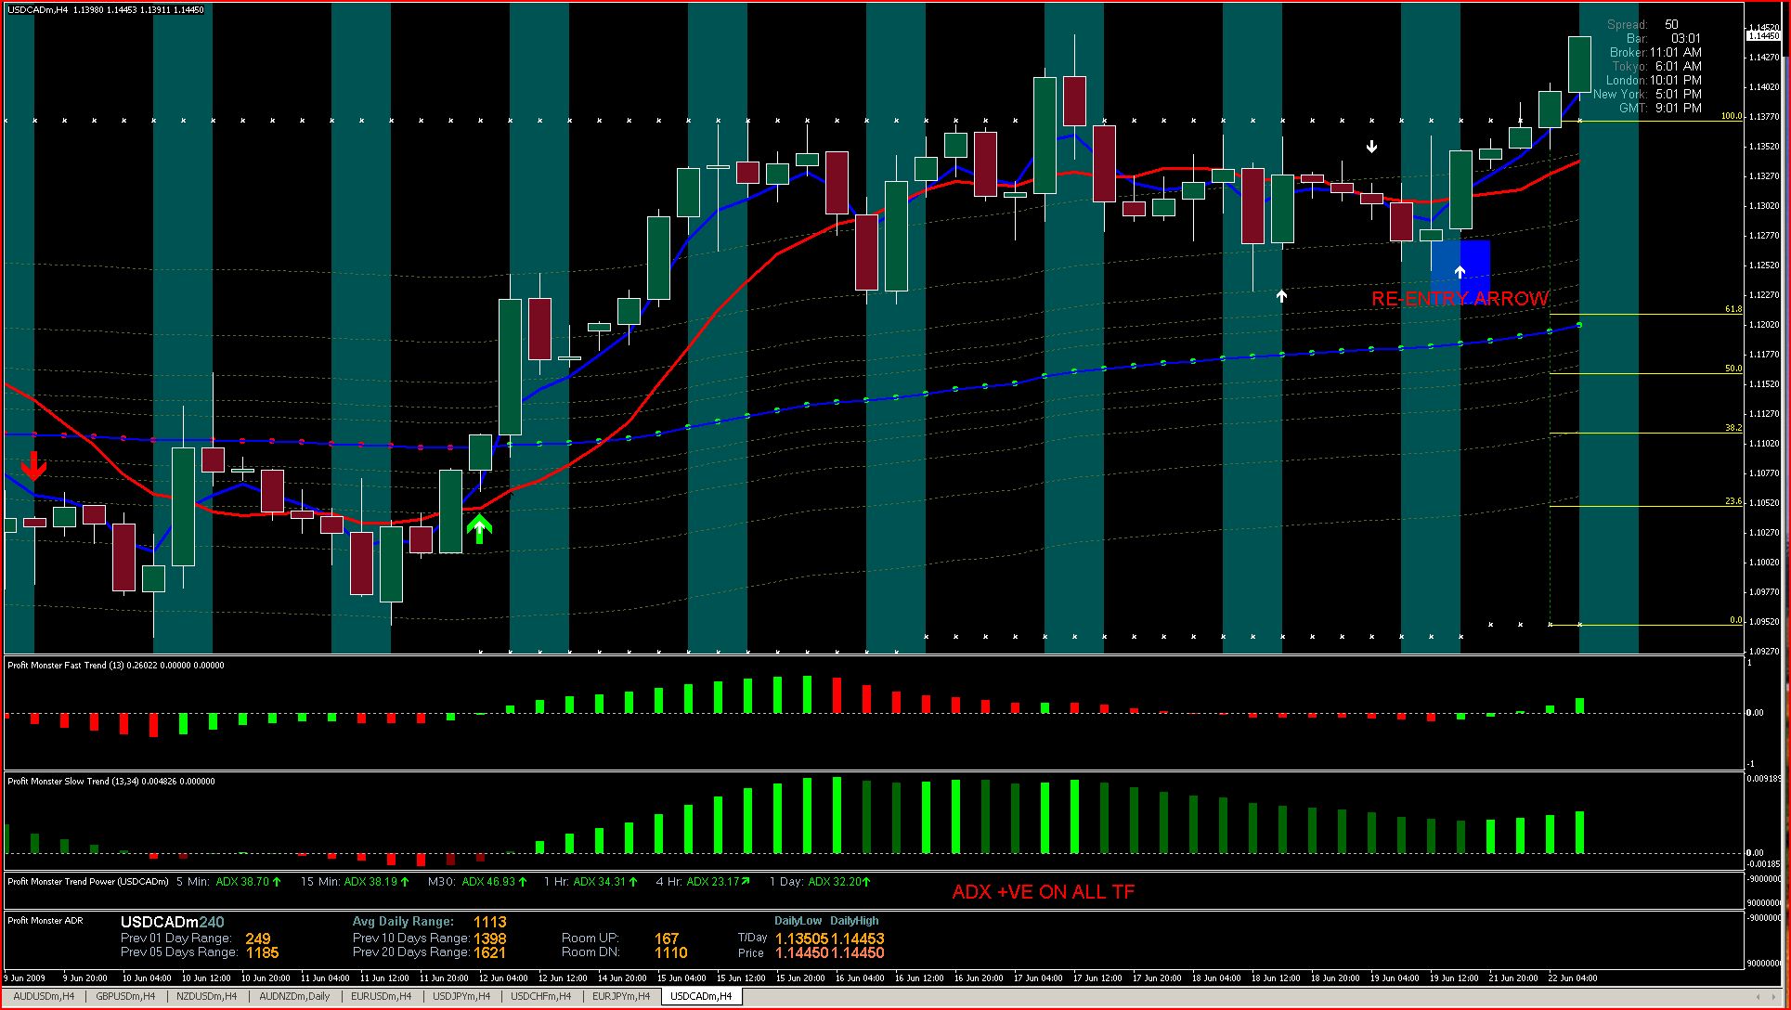Go to the USDCHFm,H4 chart tab
The image size is (1791, 1010).
coord(541,996)
